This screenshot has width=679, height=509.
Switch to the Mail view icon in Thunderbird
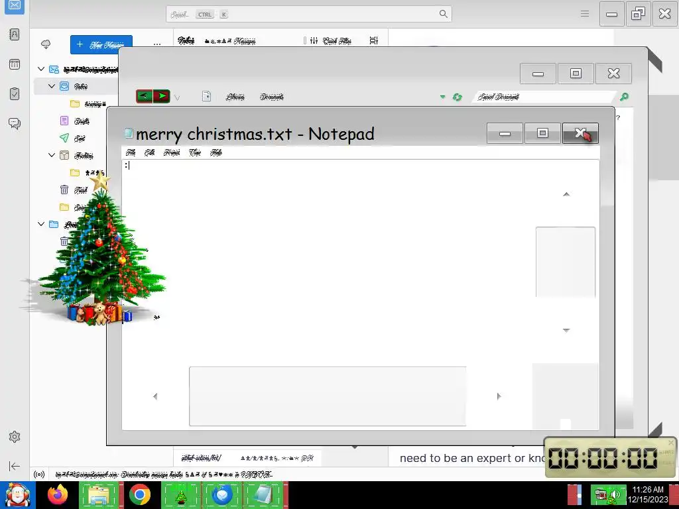[x=15, y=5]
